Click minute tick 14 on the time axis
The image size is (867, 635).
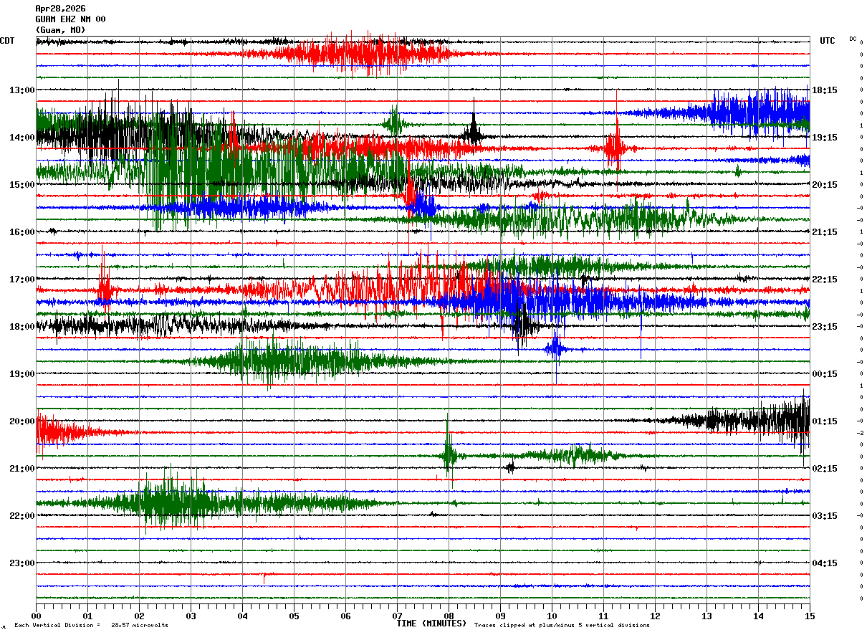pos(758,616)
